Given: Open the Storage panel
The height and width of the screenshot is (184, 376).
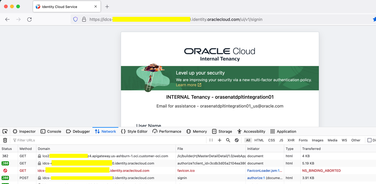Looking at the screenshot, I should [222, 132].
